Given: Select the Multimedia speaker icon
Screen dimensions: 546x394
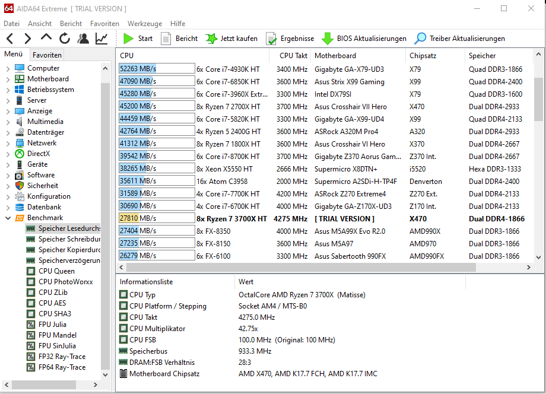Looking at the screenshot, I should (x=20, y=122).
